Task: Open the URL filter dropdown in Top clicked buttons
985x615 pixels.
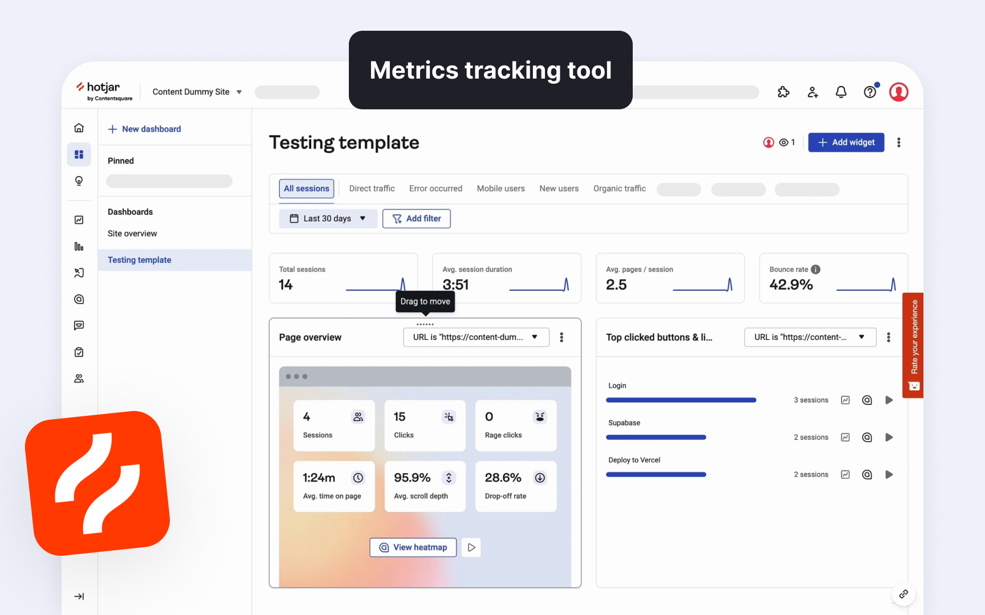Action: pos(810,337)
